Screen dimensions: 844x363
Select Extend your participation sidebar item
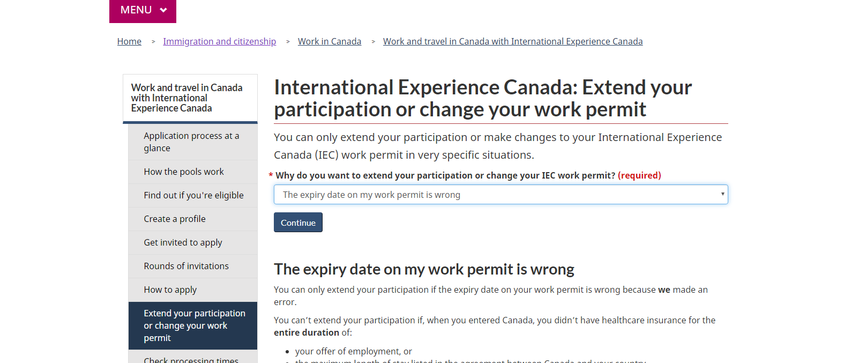click(193, 325)
